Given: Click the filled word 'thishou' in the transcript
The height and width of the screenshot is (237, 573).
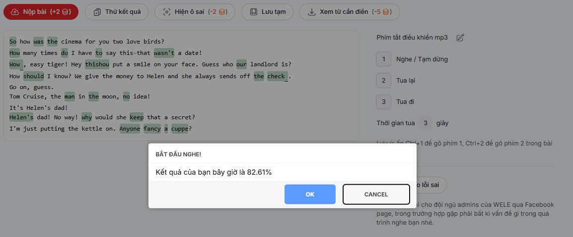Looking at the screenshot, I should [97, 64].
